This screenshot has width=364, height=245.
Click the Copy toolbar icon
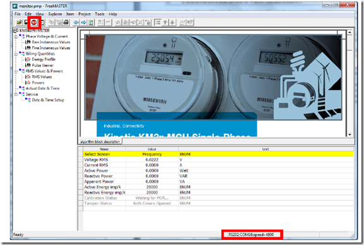tap(51, 23)
